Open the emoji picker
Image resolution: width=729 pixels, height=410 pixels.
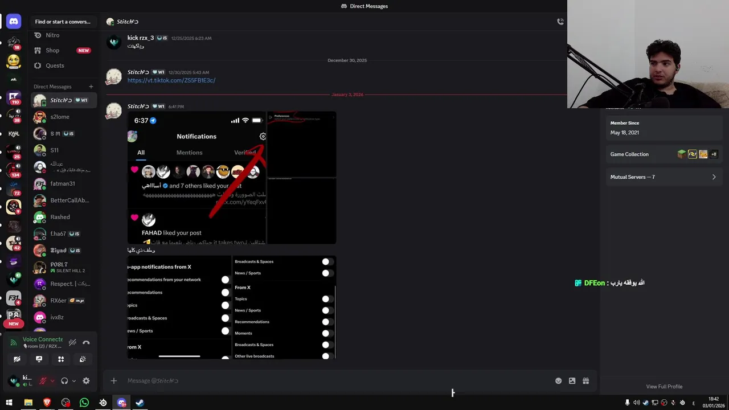click(x=558, y=381)
